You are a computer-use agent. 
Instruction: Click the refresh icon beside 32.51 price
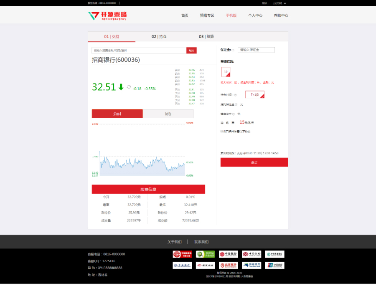[129, 87]
